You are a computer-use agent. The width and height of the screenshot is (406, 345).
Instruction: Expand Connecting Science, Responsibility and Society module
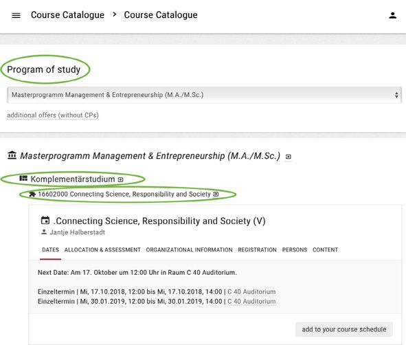(x=124, y=194)
